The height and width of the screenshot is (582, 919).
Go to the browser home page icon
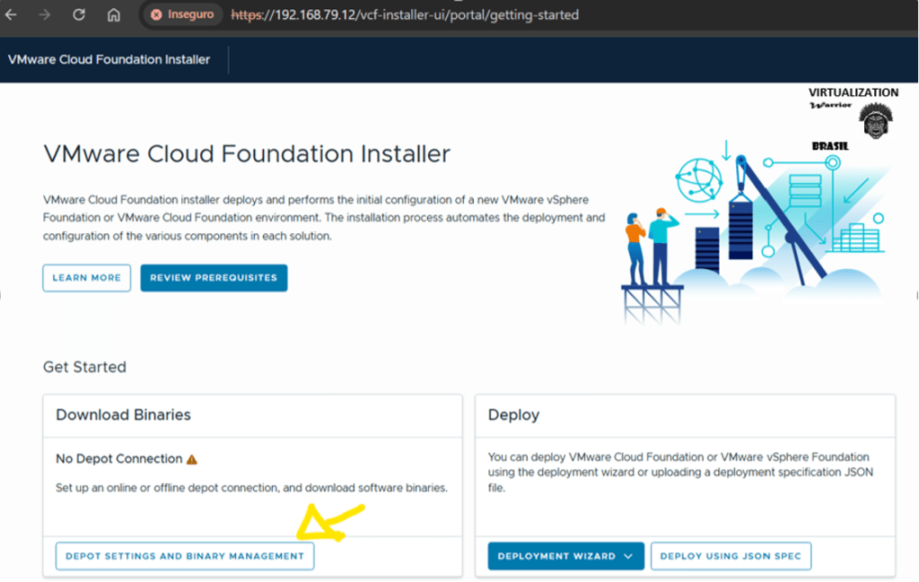113,15
